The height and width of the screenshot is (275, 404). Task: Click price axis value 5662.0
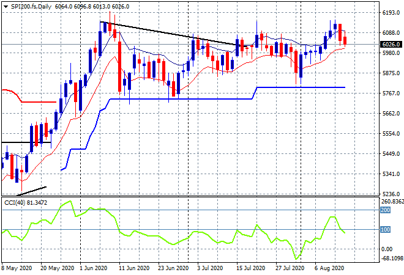point(391,114)
